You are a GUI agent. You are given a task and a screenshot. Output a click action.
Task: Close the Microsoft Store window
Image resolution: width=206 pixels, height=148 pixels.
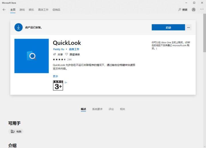pyautogui.click(x=202, y=3)
